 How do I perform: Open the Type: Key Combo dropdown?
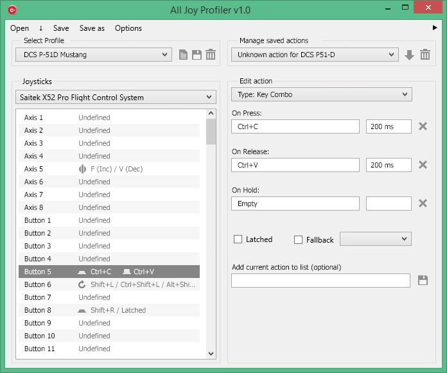[321, 94]
